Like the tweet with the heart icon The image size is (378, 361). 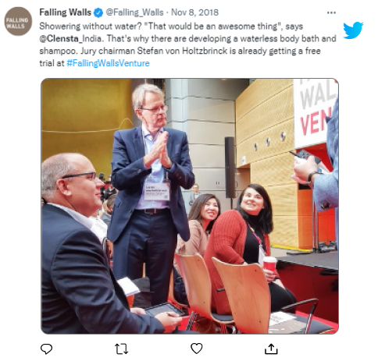[x=197, y=349]
